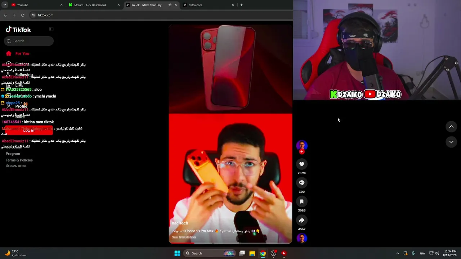
Task: Click the Log in button
Action: (29, 130)
